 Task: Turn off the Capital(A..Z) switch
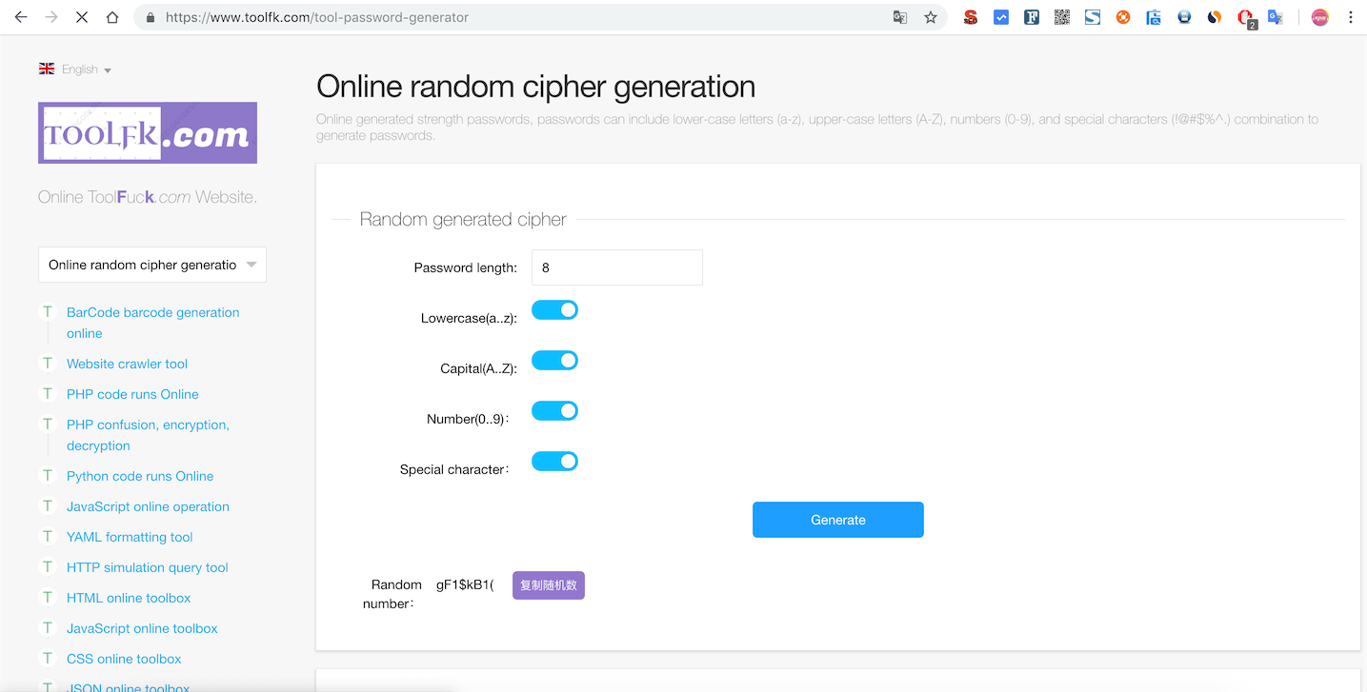click(x=554, y=360)
